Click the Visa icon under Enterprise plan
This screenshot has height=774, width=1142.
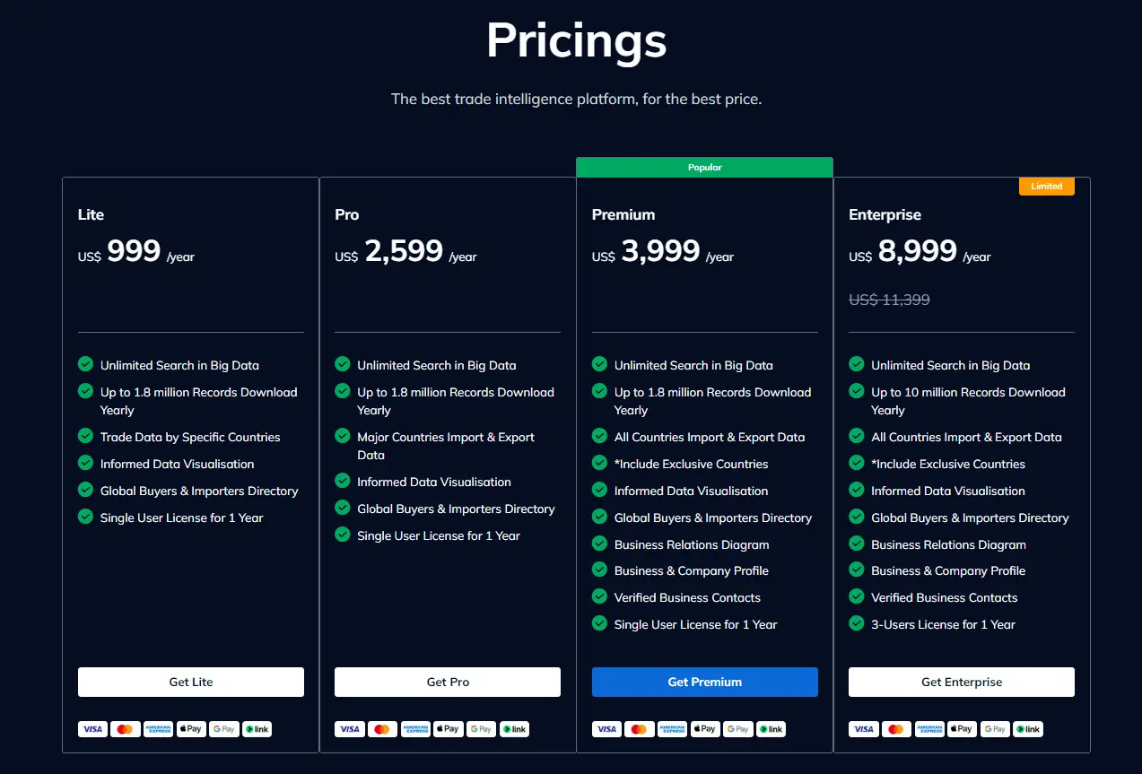[x=863, y=729]
